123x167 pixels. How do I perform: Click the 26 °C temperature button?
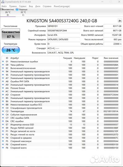(11, 50)
